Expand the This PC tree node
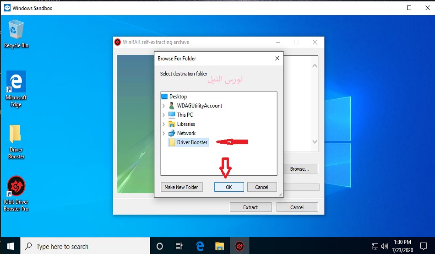 [164, 115]
